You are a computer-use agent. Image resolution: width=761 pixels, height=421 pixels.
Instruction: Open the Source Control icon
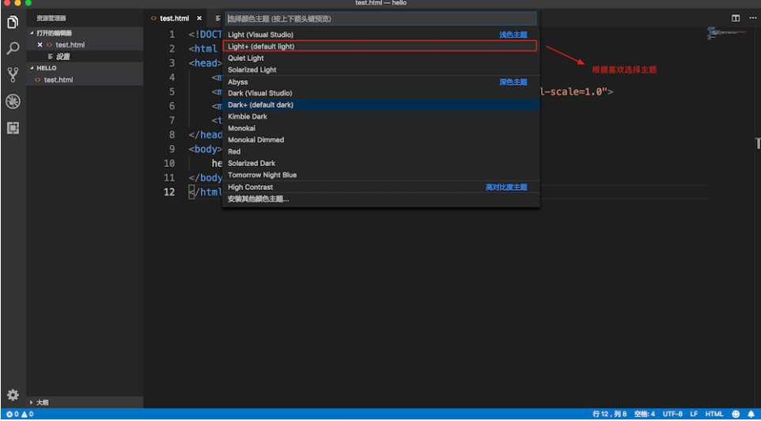click(13, 74)
